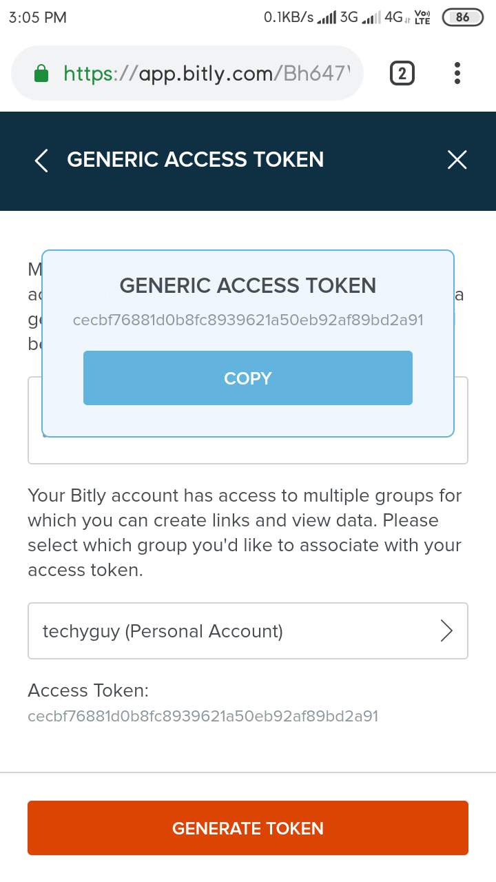Close the Generic Access Token panel
496x882 pixels.
click(457, 161)
